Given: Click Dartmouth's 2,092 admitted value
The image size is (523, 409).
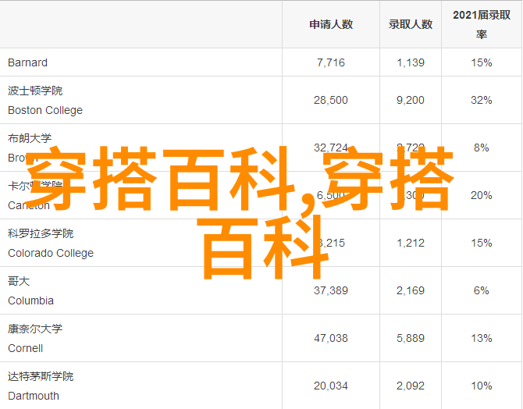Looking at the screenshot, I should point(410,386).
